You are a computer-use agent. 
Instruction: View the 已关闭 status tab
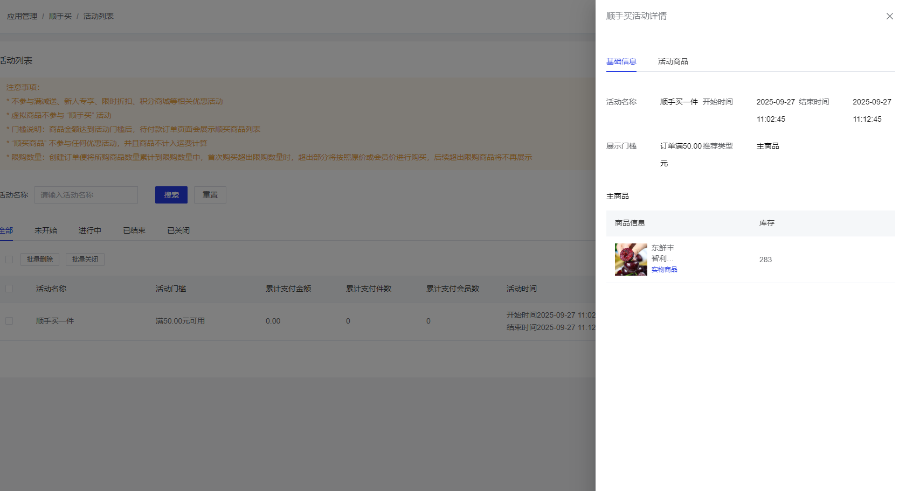[178, 230]
